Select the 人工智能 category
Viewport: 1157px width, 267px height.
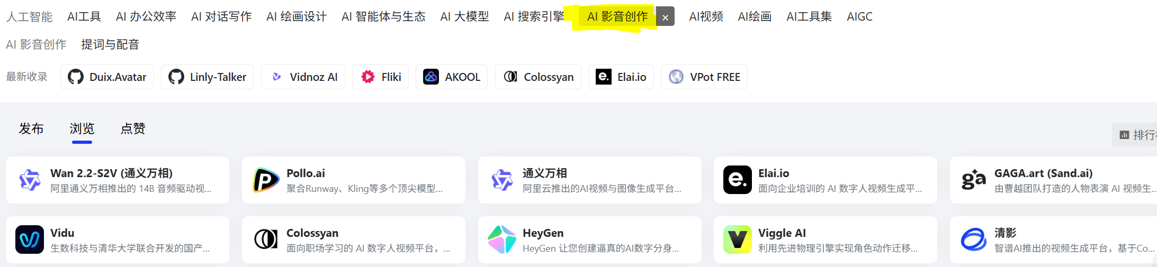coord(29,17)
